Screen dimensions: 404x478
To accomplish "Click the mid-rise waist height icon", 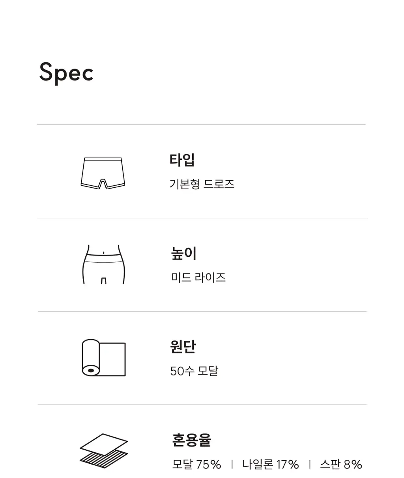I will 103,265.
